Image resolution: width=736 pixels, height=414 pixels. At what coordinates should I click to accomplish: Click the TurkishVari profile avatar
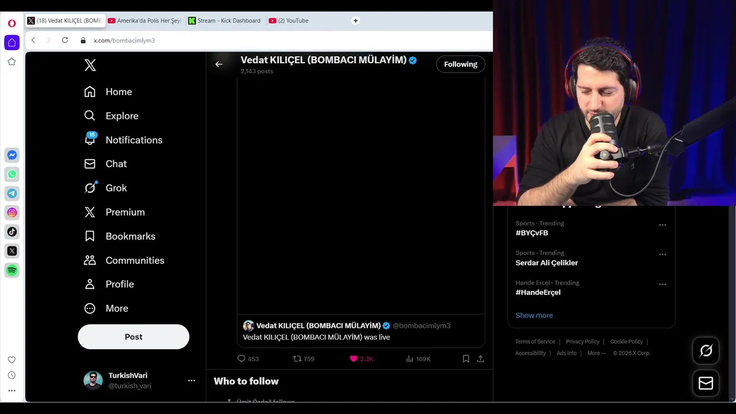pyautogui.click(x=93, y=380)
